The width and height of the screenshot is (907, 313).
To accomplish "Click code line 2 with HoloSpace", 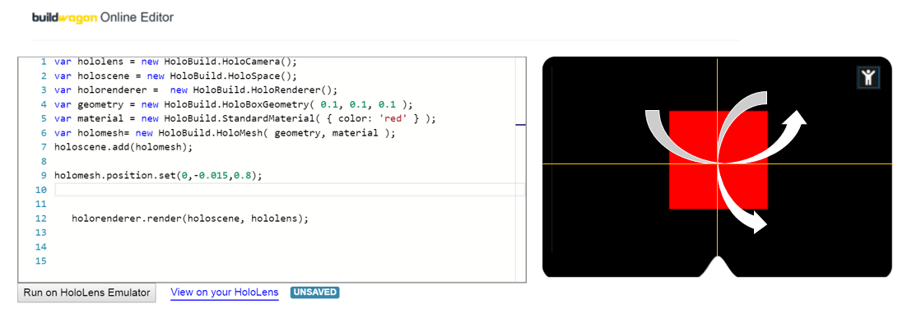I will tap(175, 76).
